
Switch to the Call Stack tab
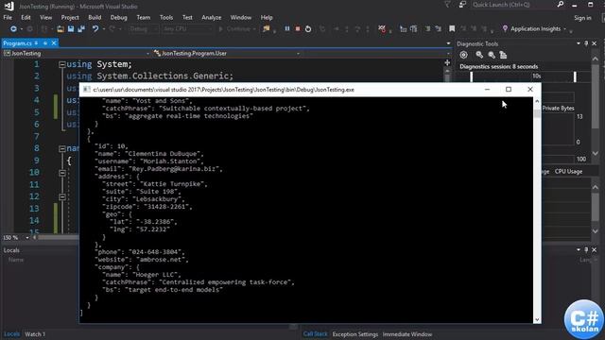[315, 334]
